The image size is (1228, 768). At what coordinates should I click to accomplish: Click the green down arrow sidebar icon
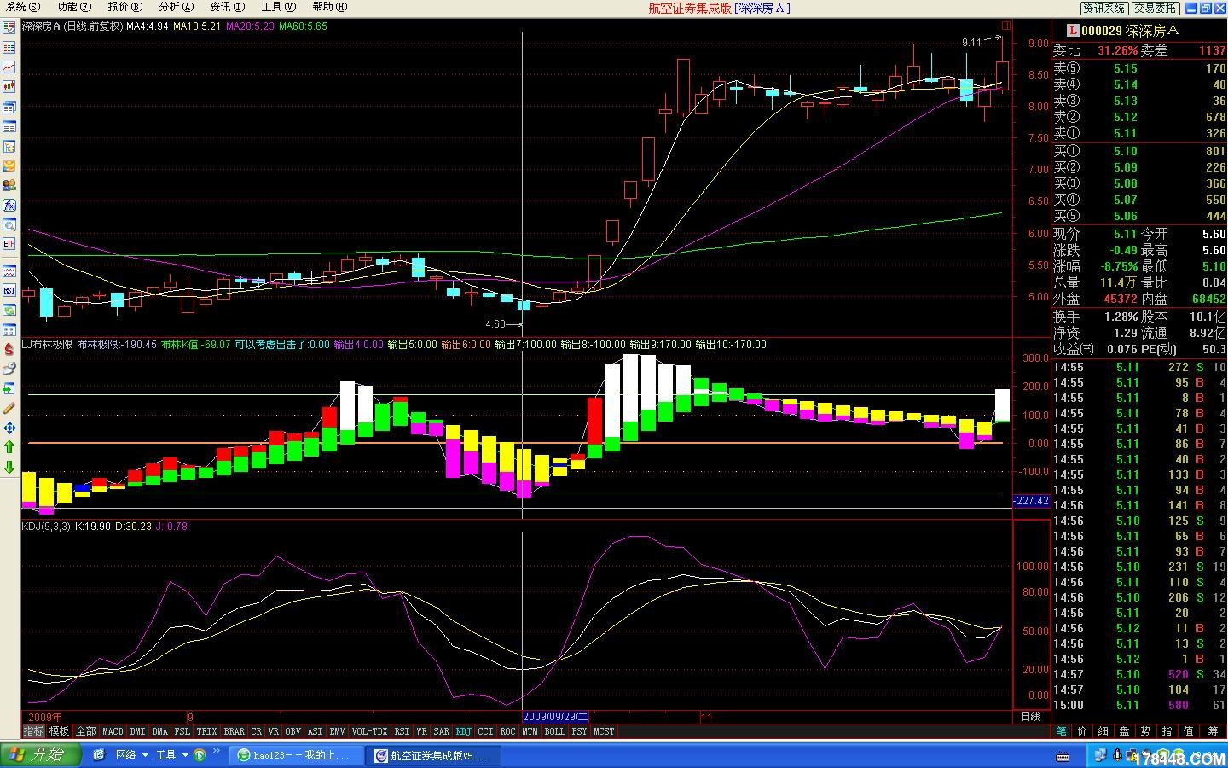click(x=9, y=467)
